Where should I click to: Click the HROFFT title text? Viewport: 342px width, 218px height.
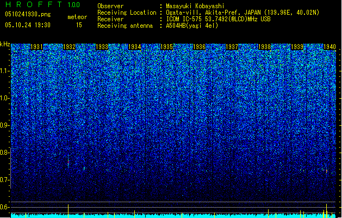click(x=34, y=4)
